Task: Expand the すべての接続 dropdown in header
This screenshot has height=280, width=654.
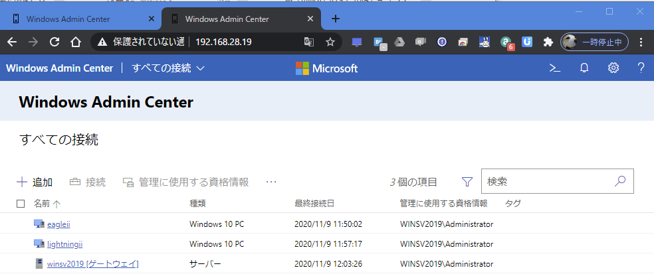Action: point(168,68)
